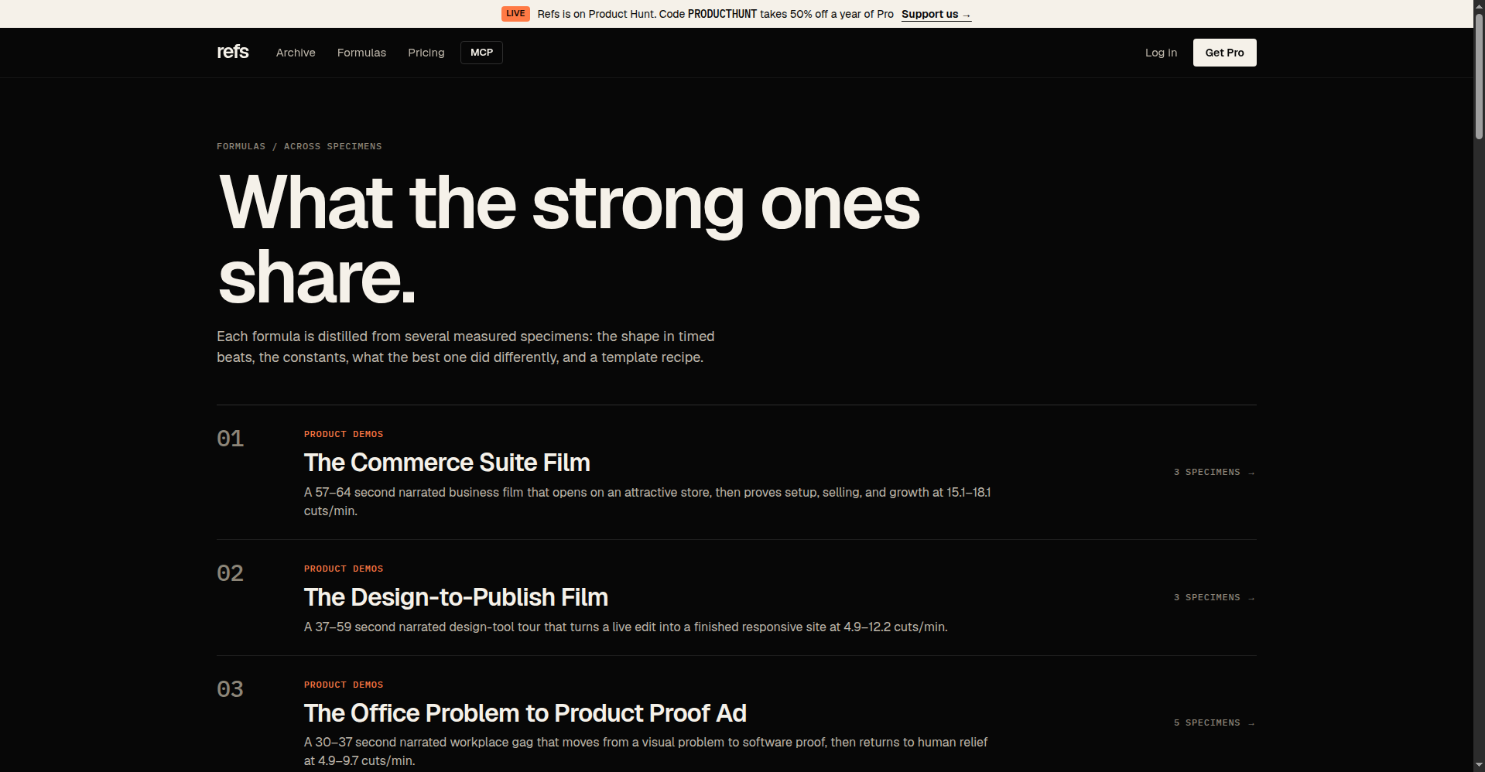Open The Commerce Suite Film formula
Image resolution: width=1485 pixels, height=772 pixels.
click(x=447, y=463)
